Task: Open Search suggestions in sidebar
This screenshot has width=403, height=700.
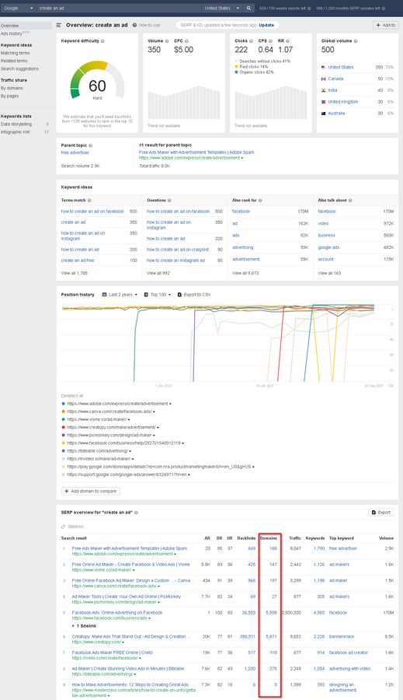Action: point(19,68)
